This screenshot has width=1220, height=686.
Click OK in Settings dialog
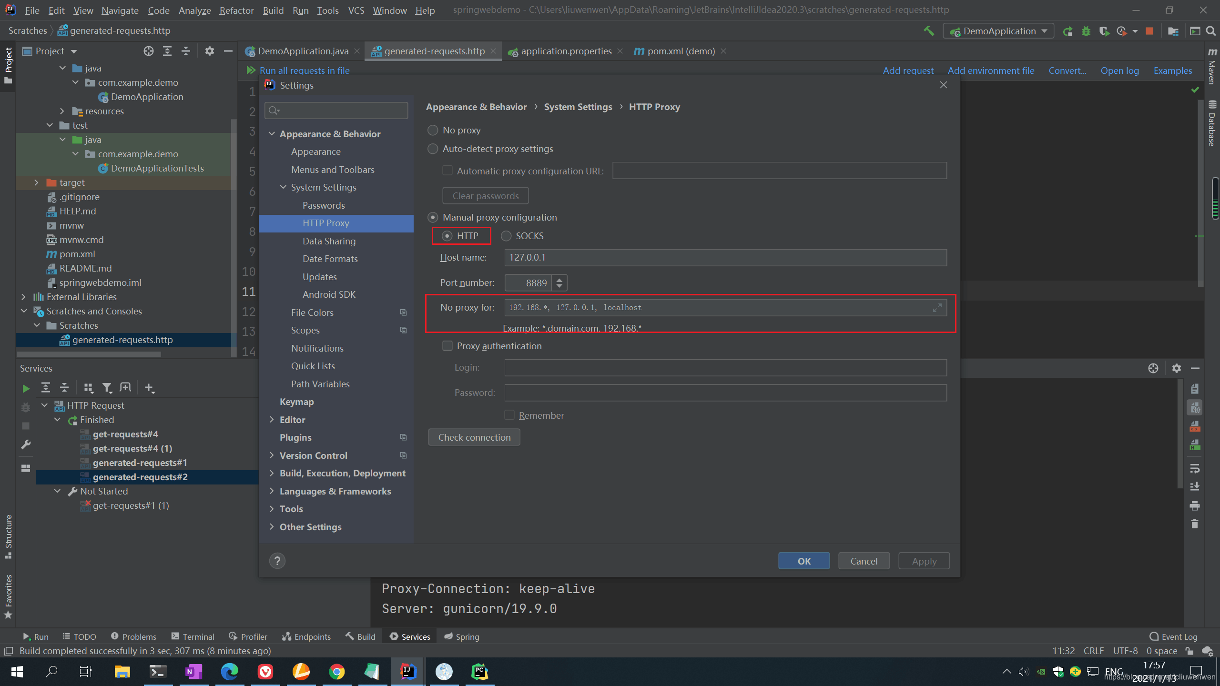(x=804, y=561)
